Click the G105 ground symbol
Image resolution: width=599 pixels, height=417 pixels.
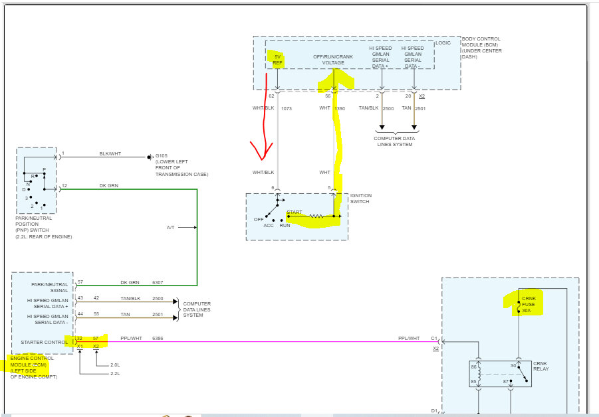click(150, 157)
